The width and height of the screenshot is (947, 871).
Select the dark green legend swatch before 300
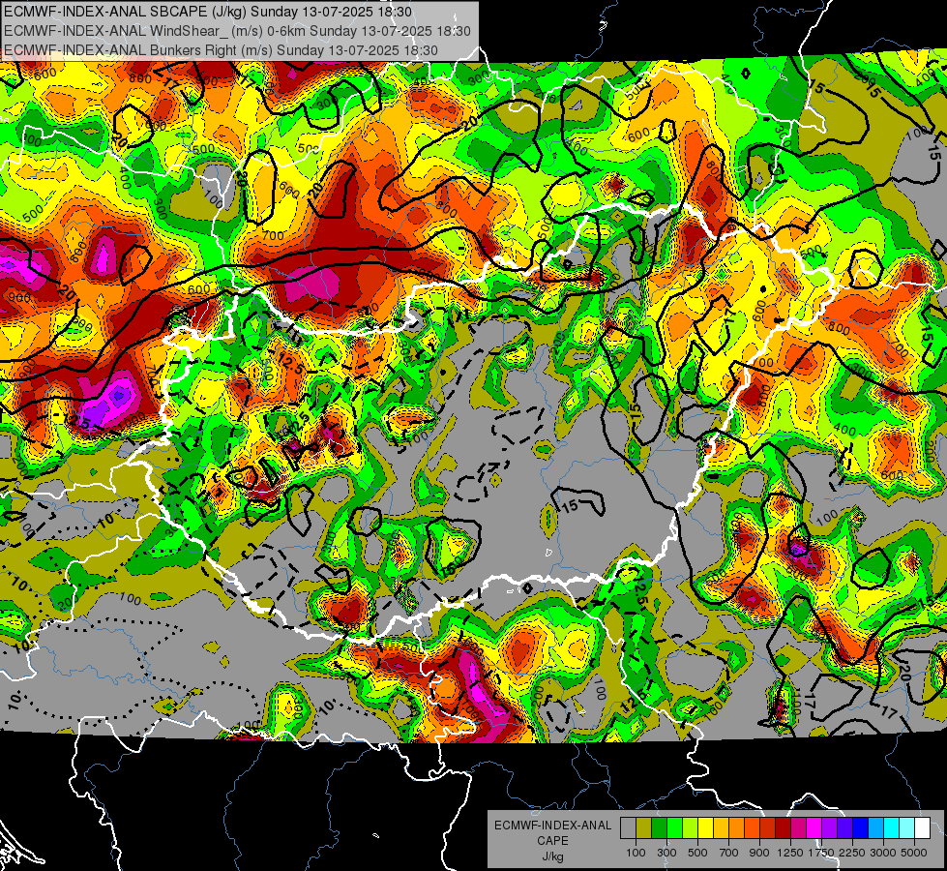click(659, 828)
